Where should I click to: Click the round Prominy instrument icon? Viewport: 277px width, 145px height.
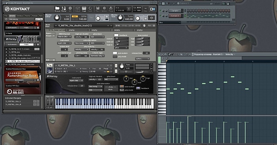tap(49, 70)
